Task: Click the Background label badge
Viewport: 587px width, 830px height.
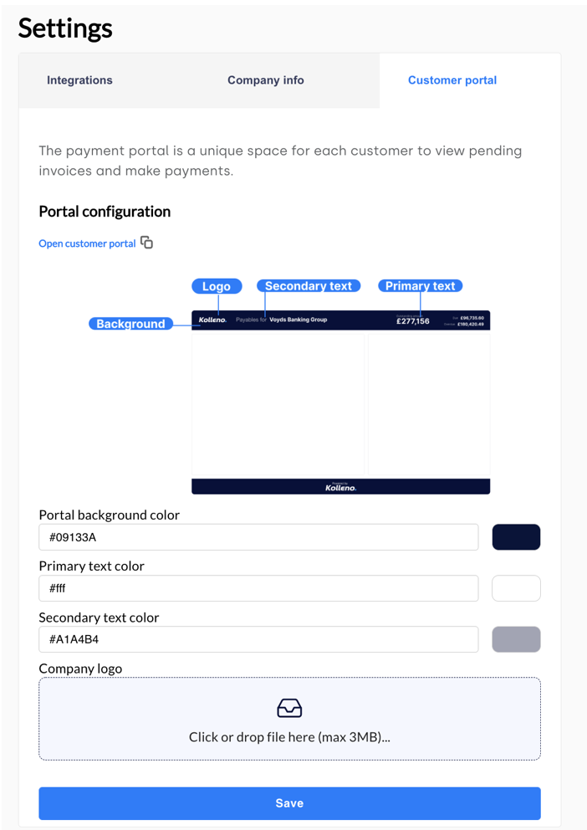Action: pyautogui.click(x=130, y=324)
